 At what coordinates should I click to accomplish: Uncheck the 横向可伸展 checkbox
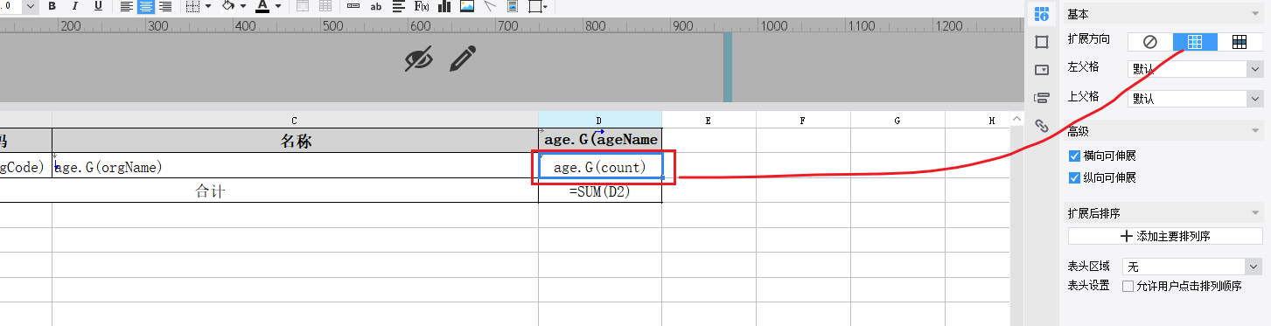coord(1075,156)
